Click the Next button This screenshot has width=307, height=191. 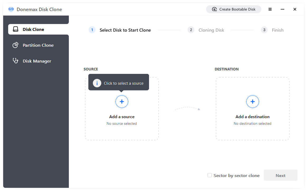click(280, 175)
